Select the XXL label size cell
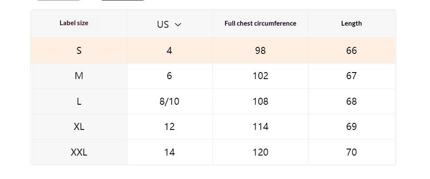Screen dimensions: 430x179 click(x=79, y=152)
